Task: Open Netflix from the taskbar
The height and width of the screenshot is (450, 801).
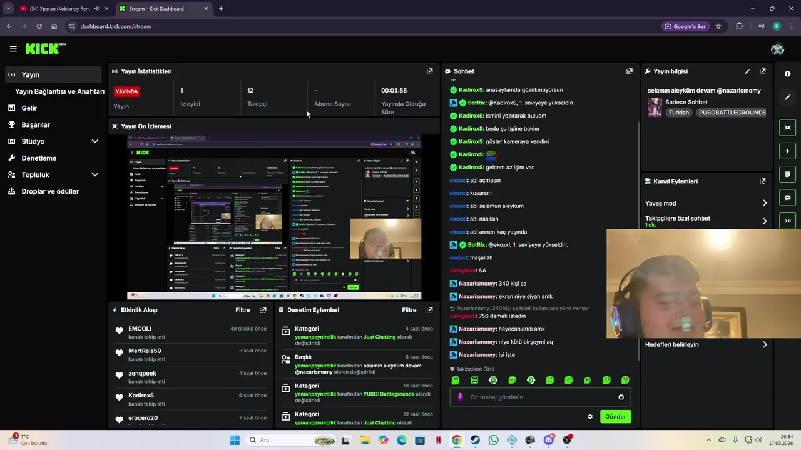Action: pyautogui.click(x=438, y=440)
